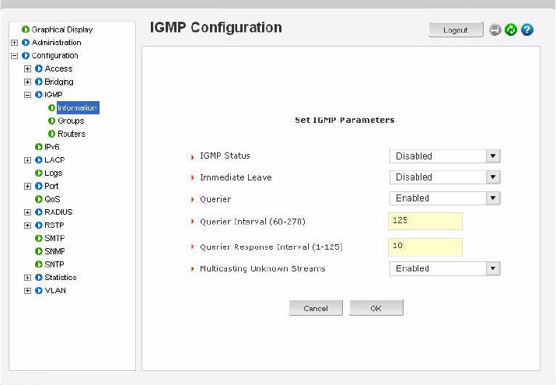The image size is (556, 385).
Task: Open the SMTP configuration item
Action: (54, 238)
